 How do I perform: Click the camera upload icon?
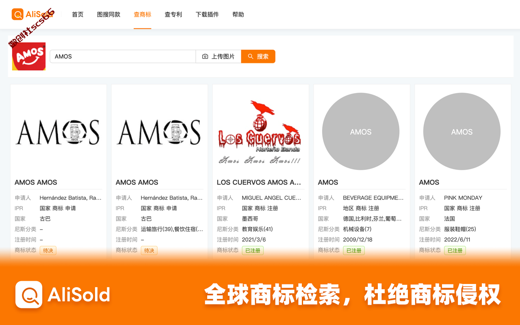(x=205, y=56)
